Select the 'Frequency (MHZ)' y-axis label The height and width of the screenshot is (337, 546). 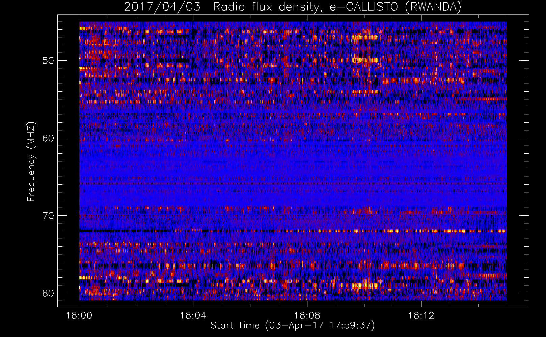(x=31, y=161)
